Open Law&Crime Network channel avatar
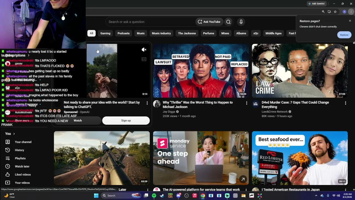This screenshot has height=200, width=355. (x=255, y=104)
